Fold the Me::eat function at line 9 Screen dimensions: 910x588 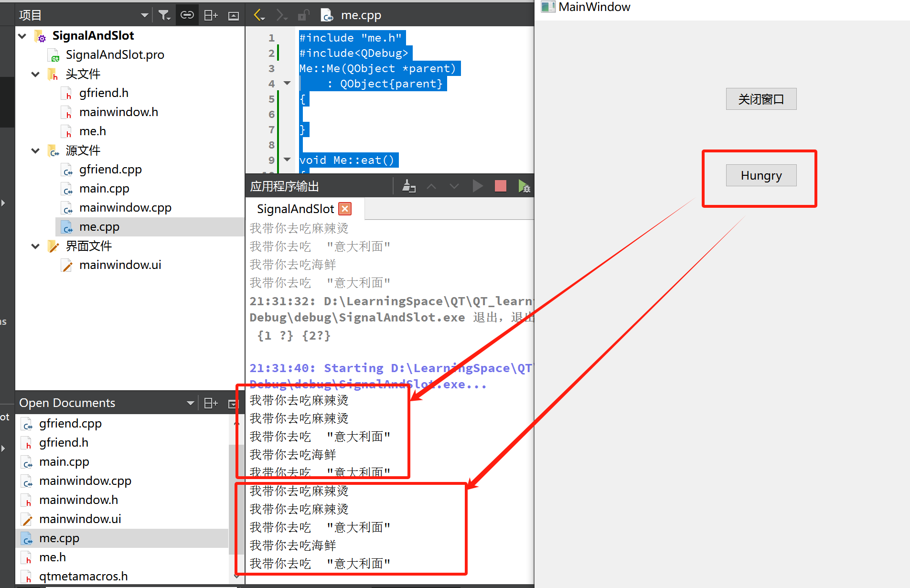click(287, 160)
